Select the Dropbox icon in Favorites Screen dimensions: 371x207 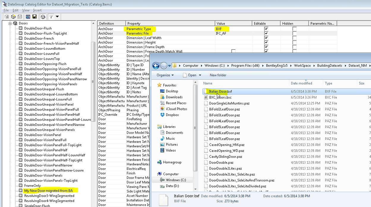162,115
